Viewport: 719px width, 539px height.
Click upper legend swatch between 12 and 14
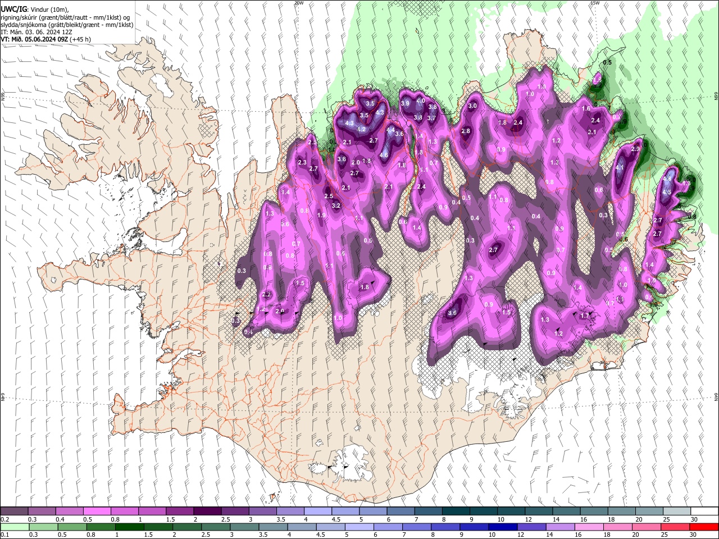click(538, 511)
